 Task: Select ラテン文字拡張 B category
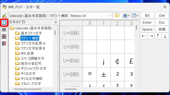(30, 48)
